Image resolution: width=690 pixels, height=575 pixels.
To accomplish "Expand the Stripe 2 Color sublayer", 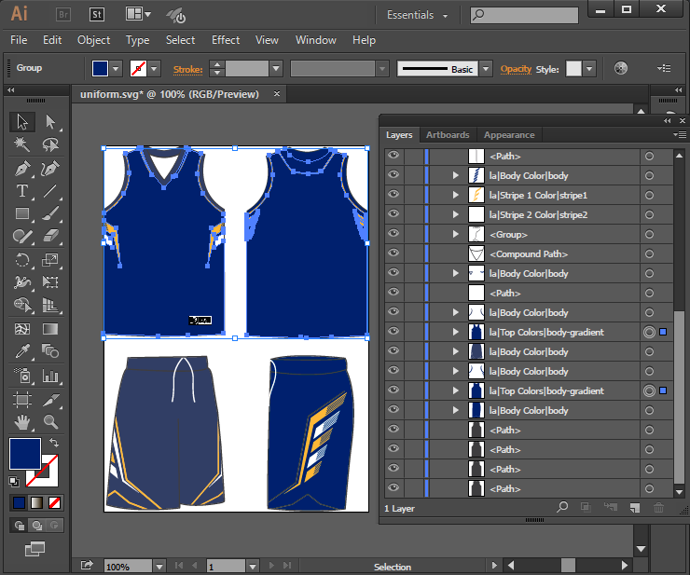I will click(456, 214).
